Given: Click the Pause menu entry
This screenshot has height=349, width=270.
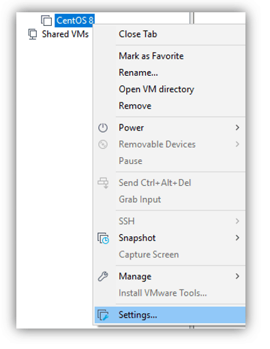Looking at the screenshot, I should pyautogui.click(x=170, y=161).
